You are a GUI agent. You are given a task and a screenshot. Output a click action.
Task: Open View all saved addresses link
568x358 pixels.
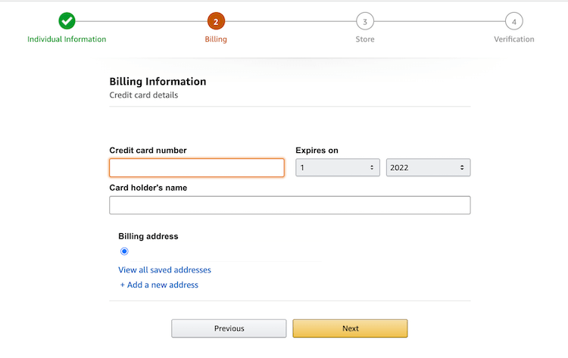point(164,269)
